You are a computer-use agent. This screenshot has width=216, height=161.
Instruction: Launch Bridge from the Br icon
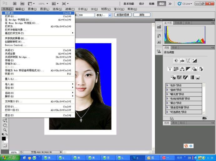[x=14, y=3]
